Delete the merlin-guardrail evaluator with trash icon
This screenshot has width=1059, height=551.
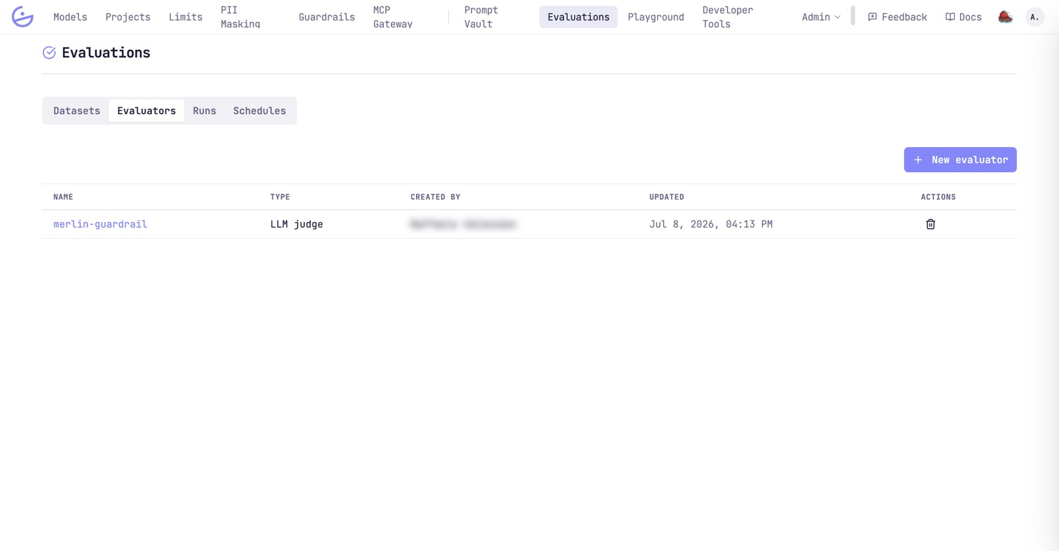coord(930,224)
